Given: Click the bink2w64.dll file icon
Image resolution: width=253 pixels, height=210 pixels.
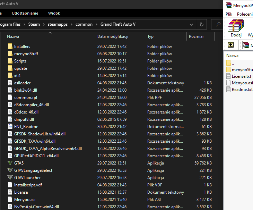Looking at the screenshot, I should click(x=10, y=90).
